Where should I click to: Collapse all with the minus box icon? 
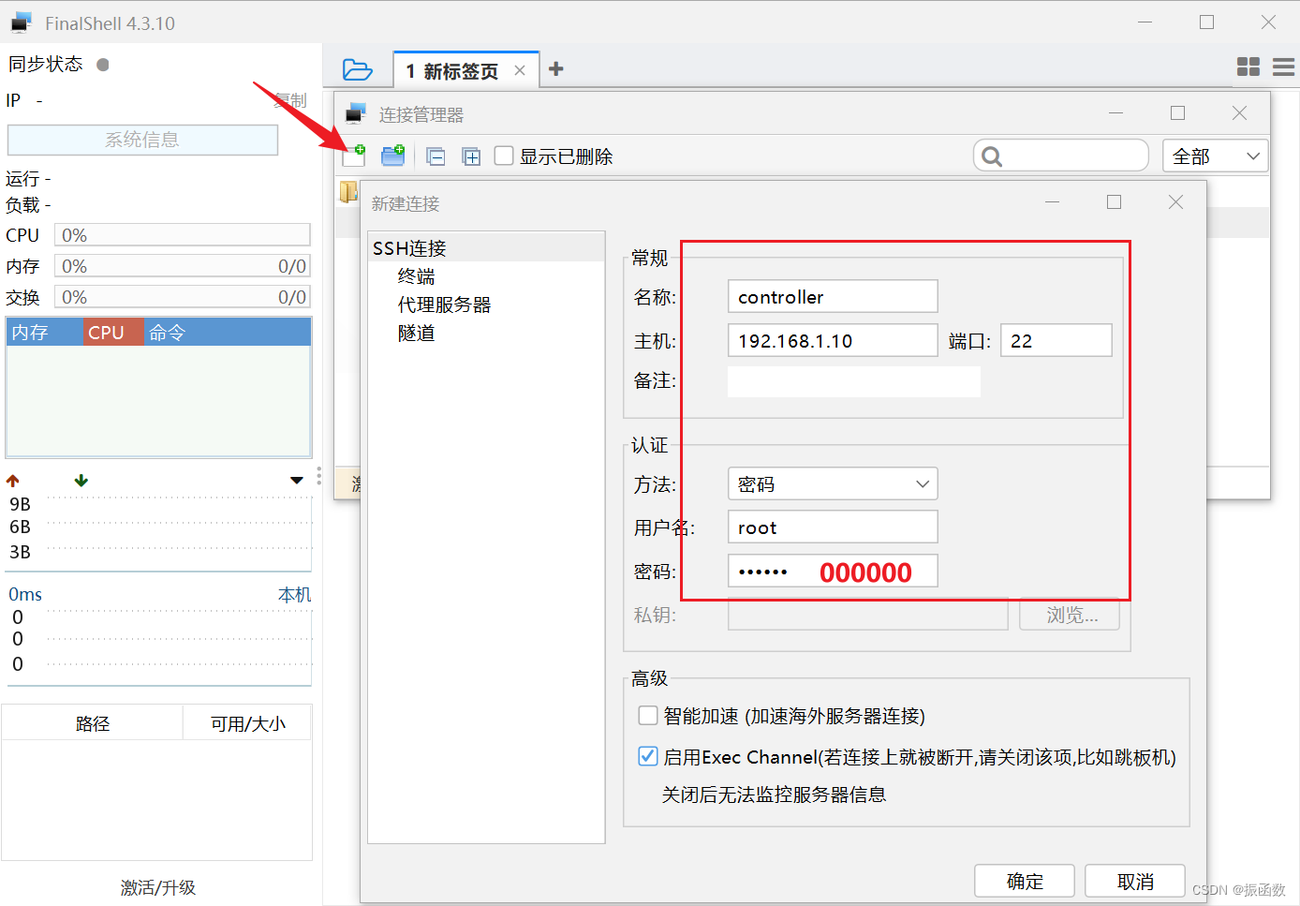(x=436, y=156)
